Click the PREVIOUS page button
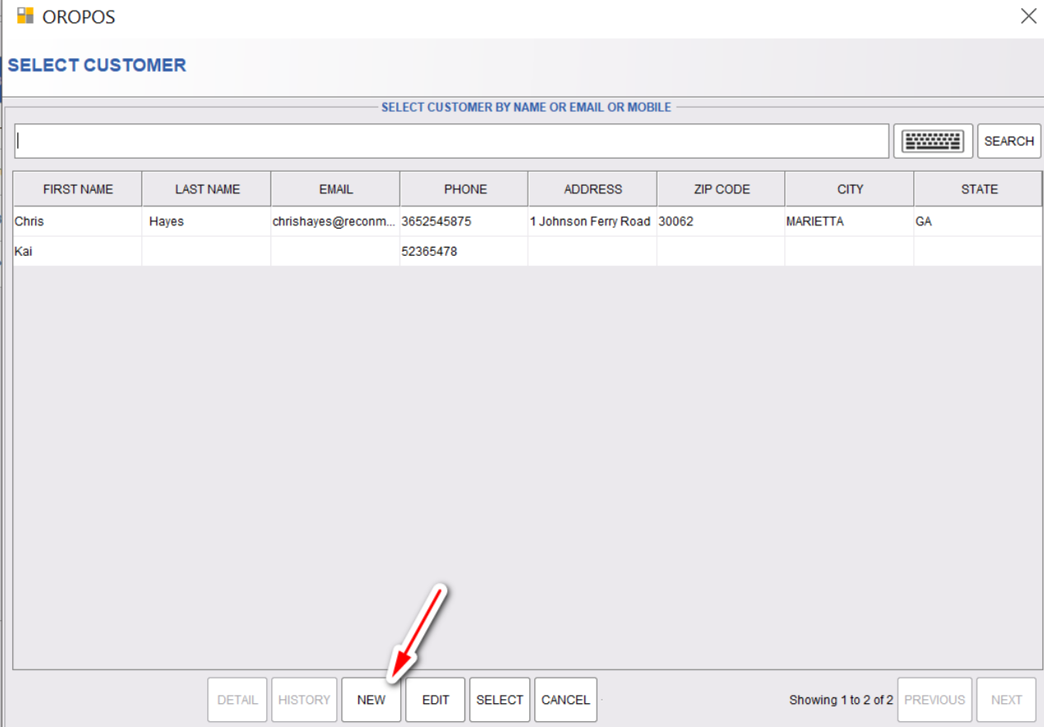Viewport: 1044px width, 727px height. pyautogui.click(x=935, y=700)
